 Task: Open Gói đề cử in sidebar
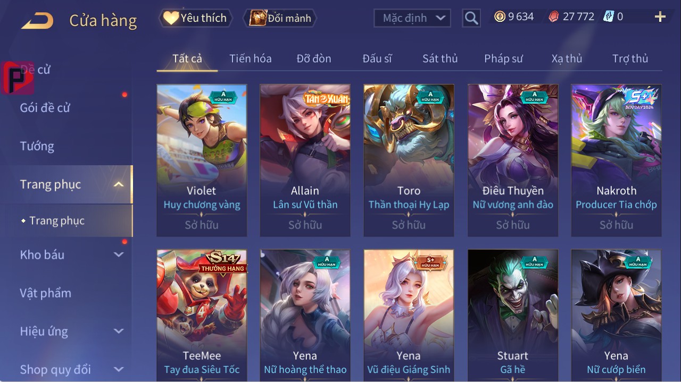point(45,108)
